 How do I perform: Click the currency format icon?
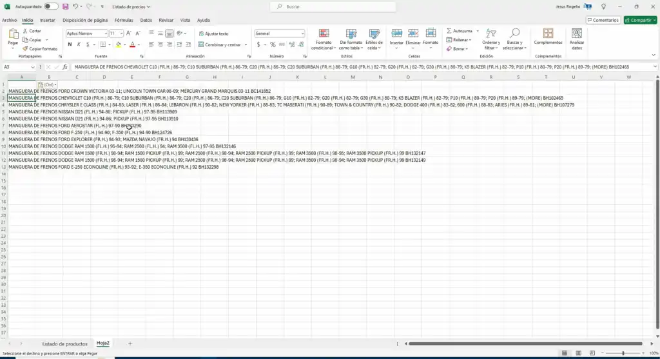point(258,44)
